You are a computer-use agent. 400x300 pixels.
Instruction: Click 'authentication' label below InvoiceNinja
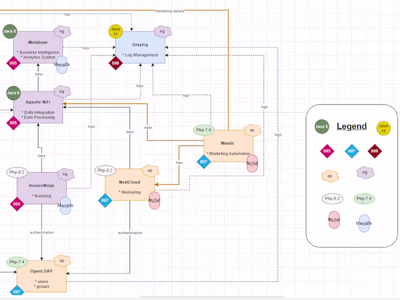(x=42, y=232)
